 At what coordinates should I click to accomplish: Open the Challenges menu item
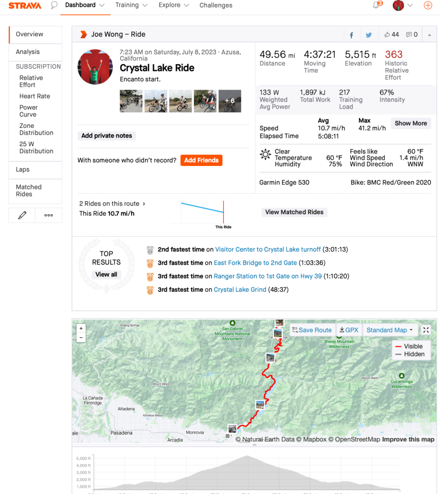(216, 5)
